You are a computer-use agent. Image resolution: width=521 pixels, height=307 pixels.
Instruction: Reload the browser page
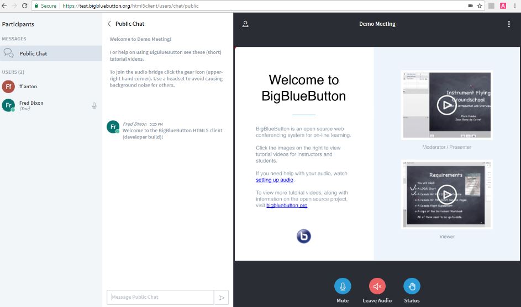(x=25, y=6)
